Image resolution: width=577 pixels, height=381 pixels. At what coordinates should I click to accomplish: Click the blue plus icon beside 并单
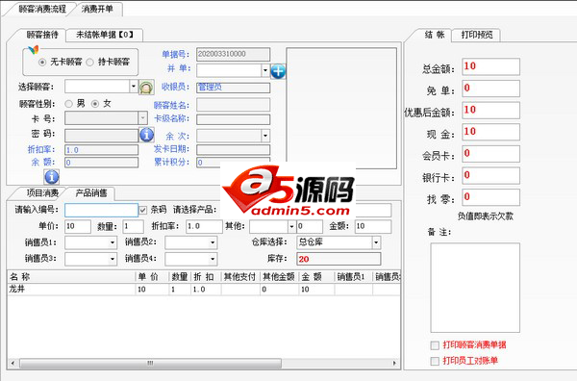(x=278, y=71)
